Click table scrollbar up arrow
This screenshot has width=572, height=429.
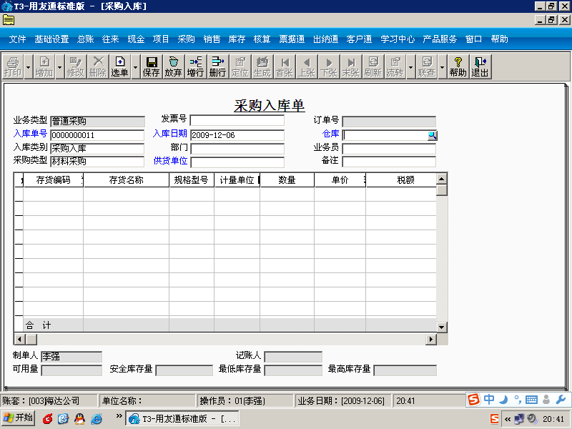pyautogui.click(x=441, y=179)
